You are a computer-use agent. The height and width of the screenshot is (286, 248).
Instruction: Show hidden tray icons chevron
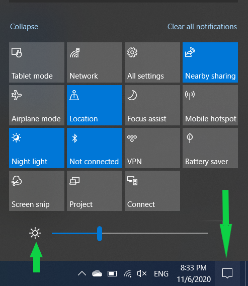[x=82, y=273]
